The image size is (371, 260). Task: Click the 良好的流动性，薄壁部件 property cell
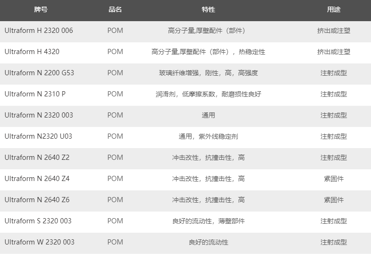(208, 221)
